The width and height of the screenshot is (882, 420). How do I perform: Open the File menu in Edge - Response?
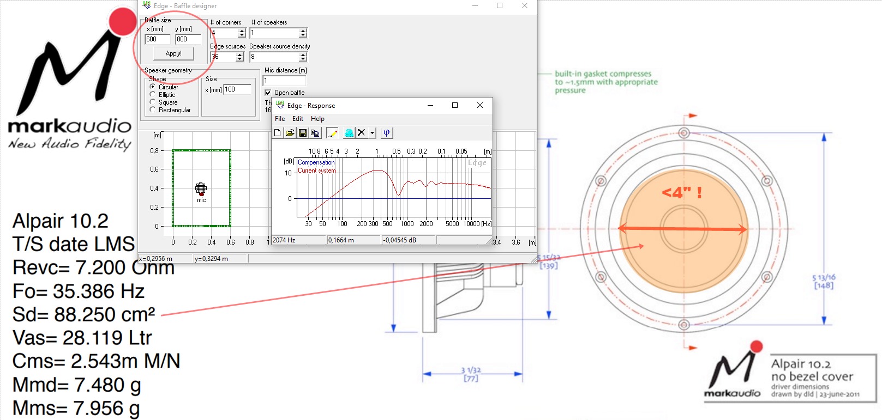pyautogui.click(x=280, y=119)
